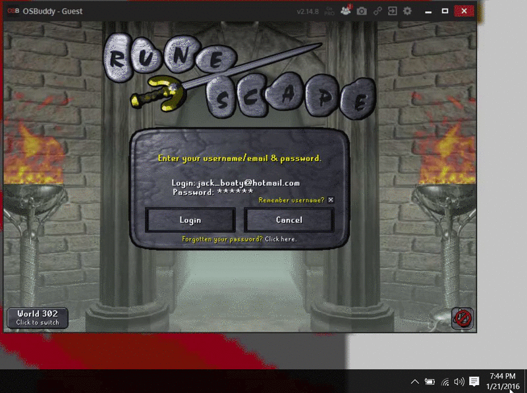The height and width of the screenshot is (393, 527).
Task: Focus the Login email field
Action: click(x=236, y=183)
